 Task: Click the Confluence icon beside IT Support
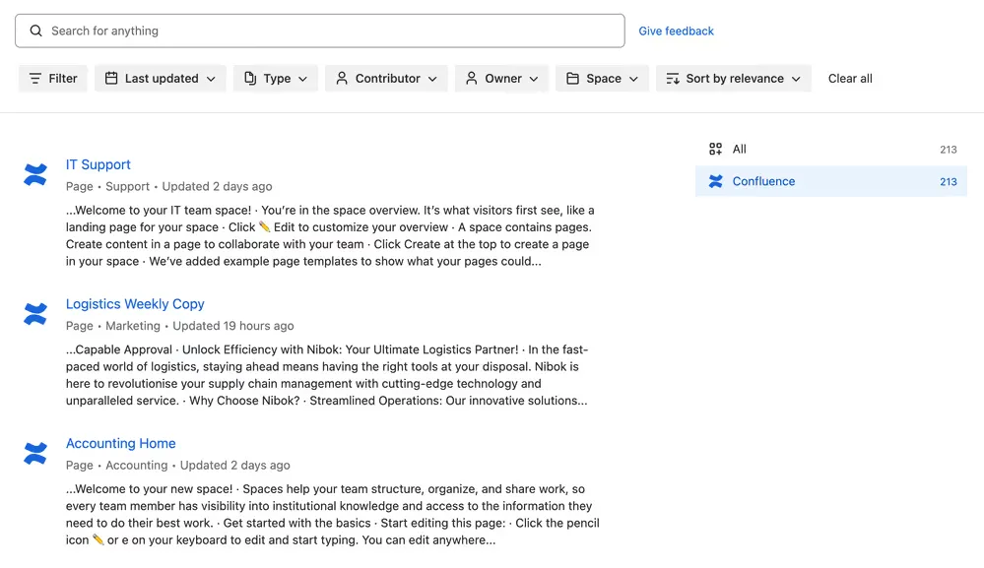pos(35,175)
